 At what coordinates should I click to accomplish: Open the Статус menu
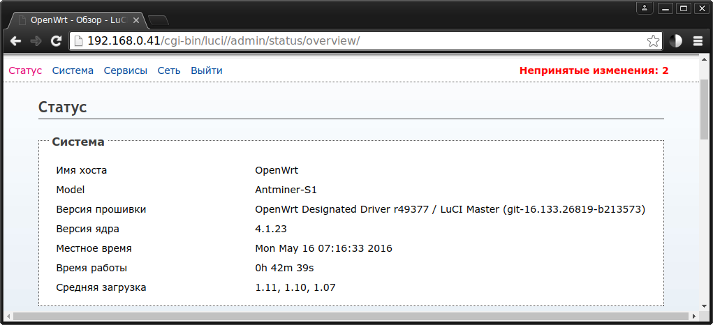[25, 70]
